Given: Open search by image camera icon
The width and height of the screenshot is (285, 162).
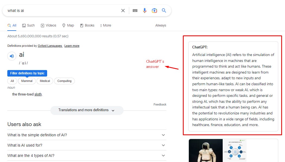Looking at the screenshot, I should (x=154, y=11).
